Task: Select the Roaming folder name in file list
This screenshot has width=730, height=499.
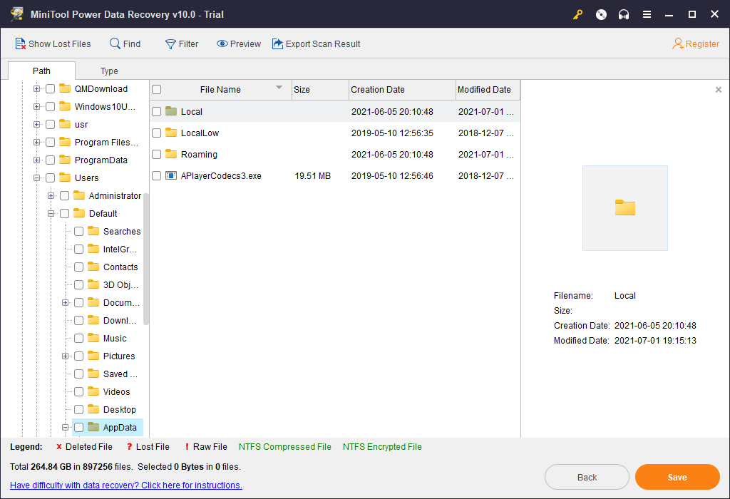Action: pyautogui.click(x=199, y=155)
